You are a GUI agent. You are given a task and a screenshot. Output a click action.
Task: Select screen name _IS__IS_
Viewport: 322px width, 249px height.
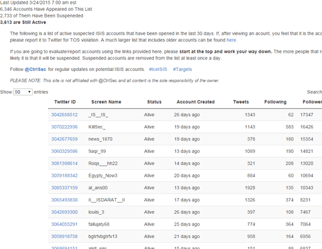pyautogui.click(x=99, y=115)
